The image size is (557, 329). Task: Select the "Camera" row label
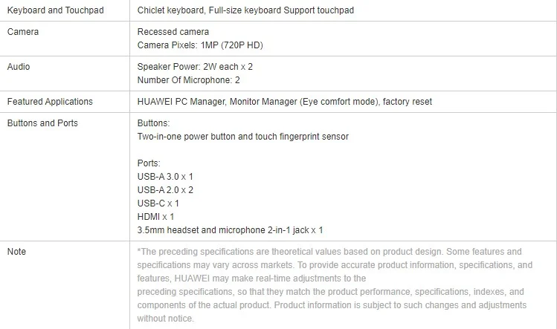[x=23, y=33]
